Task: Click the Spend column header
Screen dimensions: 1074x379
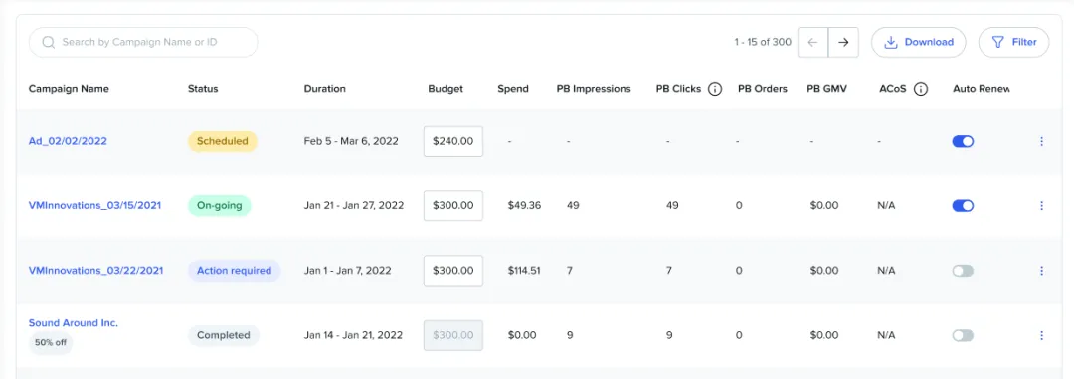Action: 513,89
